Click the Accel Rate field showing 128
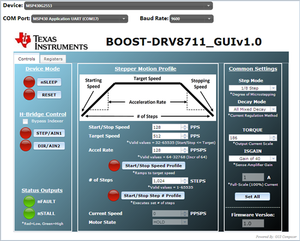 tap(167, 150)
